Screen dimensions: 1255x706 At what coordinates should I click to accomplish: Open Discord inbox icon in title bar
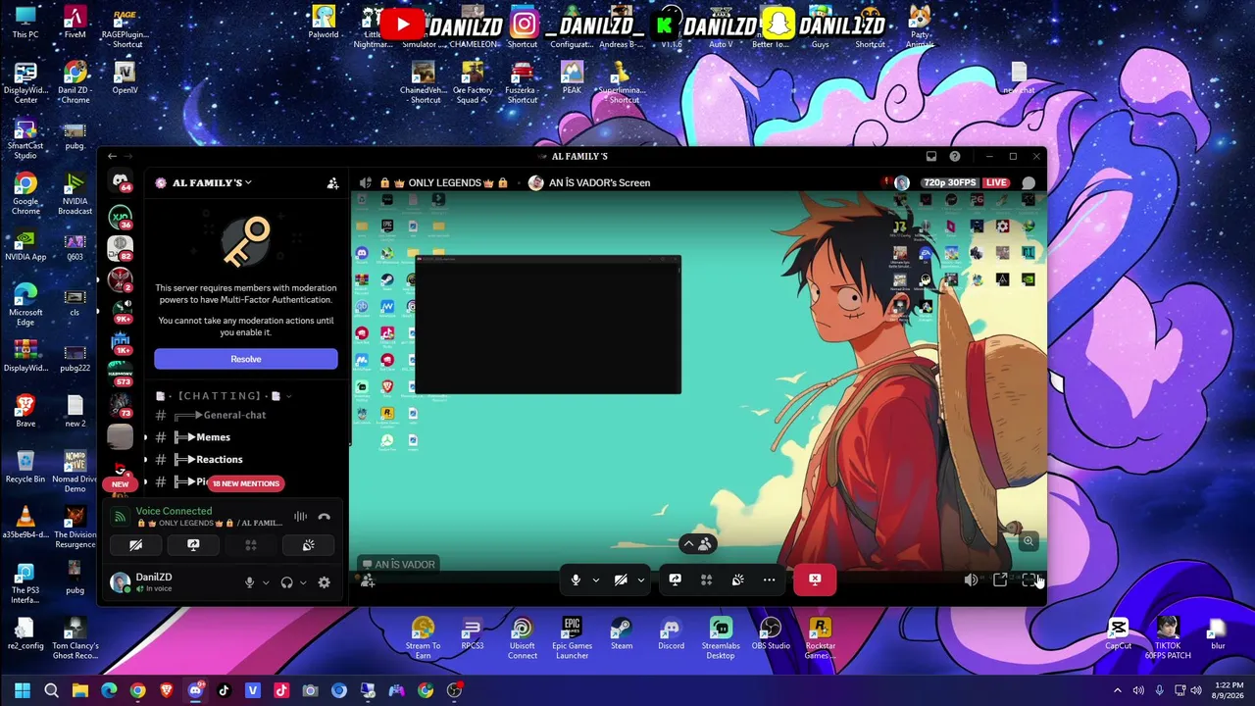(x=931, y=156)
